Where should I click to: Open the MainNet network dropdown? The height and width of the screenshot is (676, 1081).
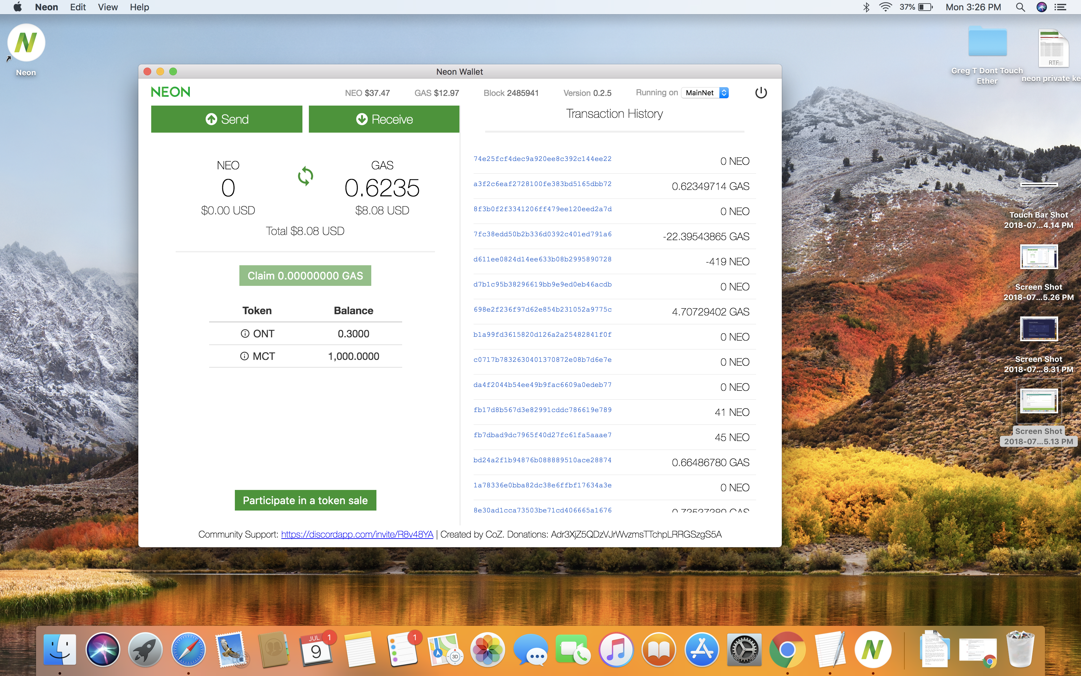click(705, 93)
